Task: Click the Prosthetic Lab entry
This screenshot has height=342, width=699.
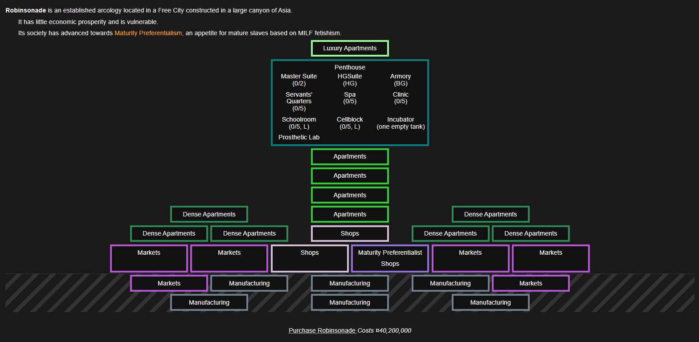Action: click(x=298, y=137)
